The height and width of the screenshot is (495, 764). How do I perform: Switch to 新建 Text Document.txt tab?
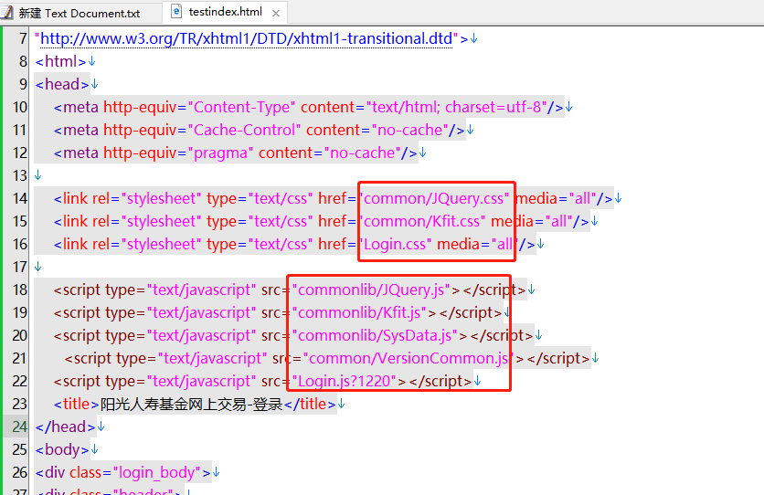pyautogui.click(x=79, y=13)
